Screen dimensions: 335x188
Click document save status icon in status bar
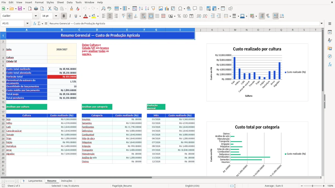pos(3,186)
